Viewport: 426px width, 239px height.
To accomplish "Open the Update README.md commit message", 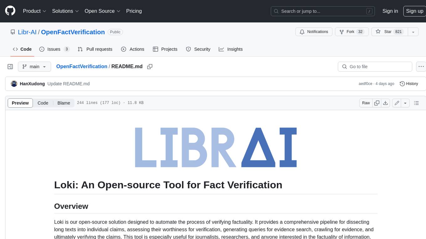I will click(x=69, y=84).
